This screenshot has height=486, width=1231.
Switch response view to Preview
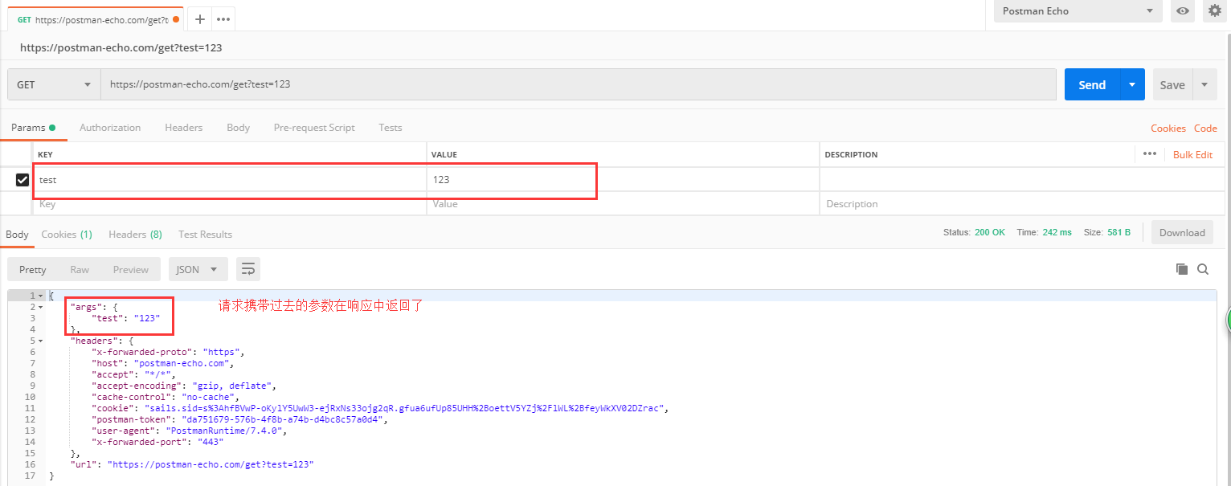(x=131, y=269)
